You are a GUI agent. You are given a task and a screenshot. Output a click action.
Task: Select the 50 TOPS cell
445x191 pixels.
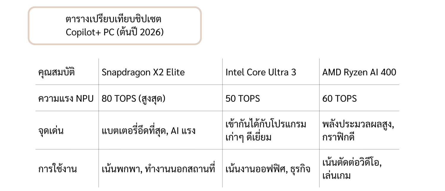tap(243, 98)
